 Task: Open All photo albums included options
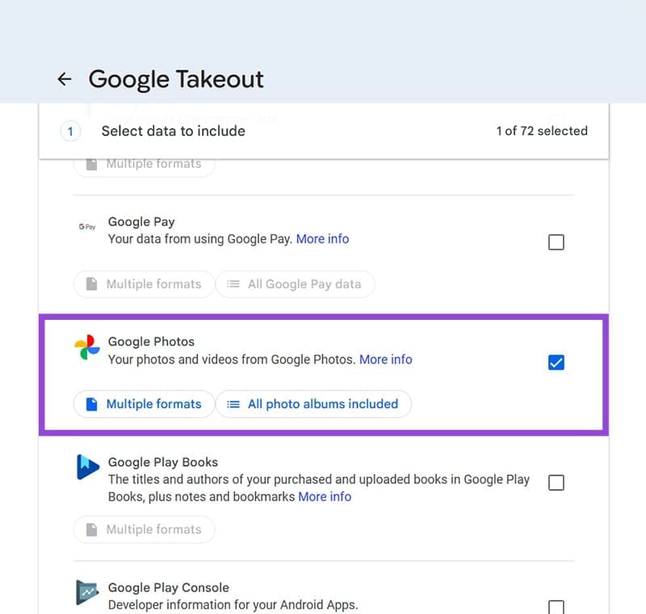(x=313, y=404)
